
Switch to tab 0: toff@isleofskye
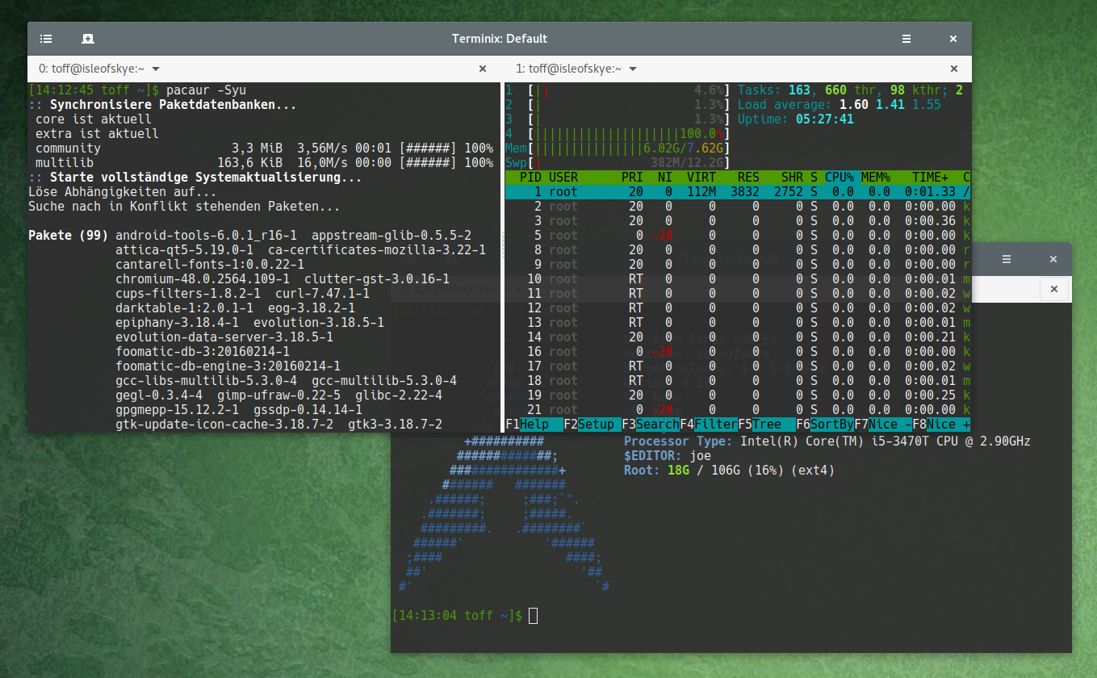[89, 69]
